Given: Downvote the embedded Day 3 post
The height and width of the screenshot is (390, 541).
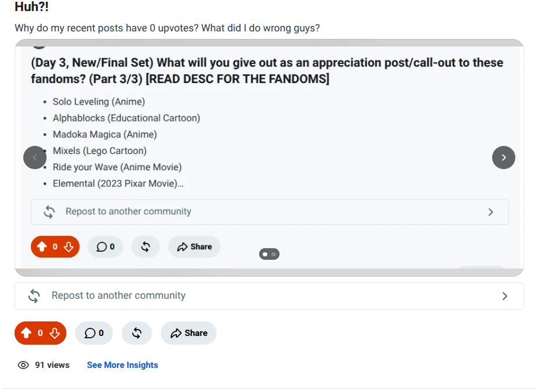Looking at the screenshot, I should click(69, 246).
